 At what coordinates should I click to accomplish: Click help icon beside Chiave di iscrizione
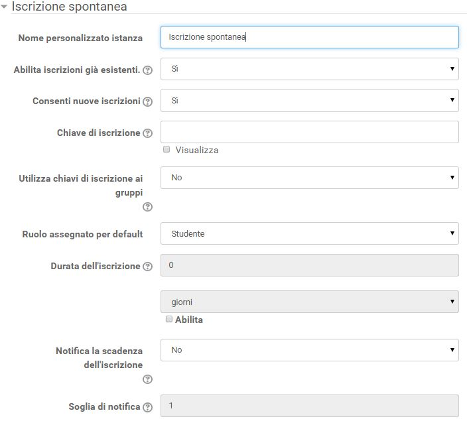[147, 133]
